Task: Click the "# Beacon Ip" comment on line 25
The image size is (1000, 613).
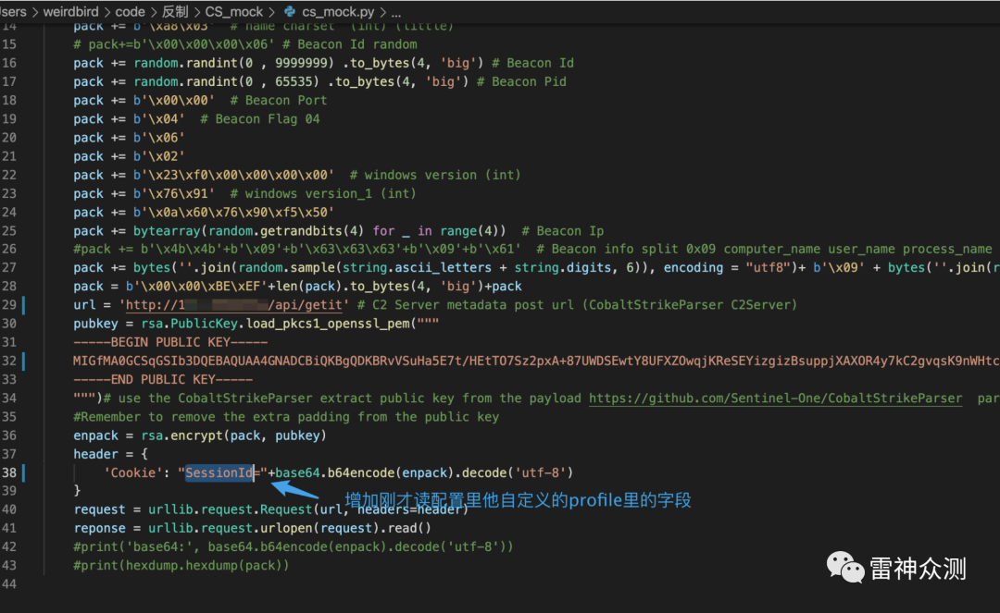Action: pos(563,231)
